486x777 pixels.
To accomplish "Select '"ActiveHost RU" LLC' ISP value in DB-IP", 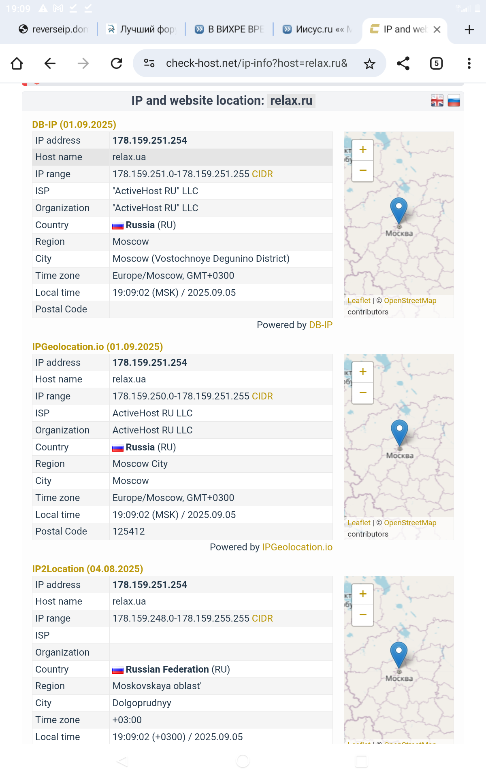I will tap(156, 191).
